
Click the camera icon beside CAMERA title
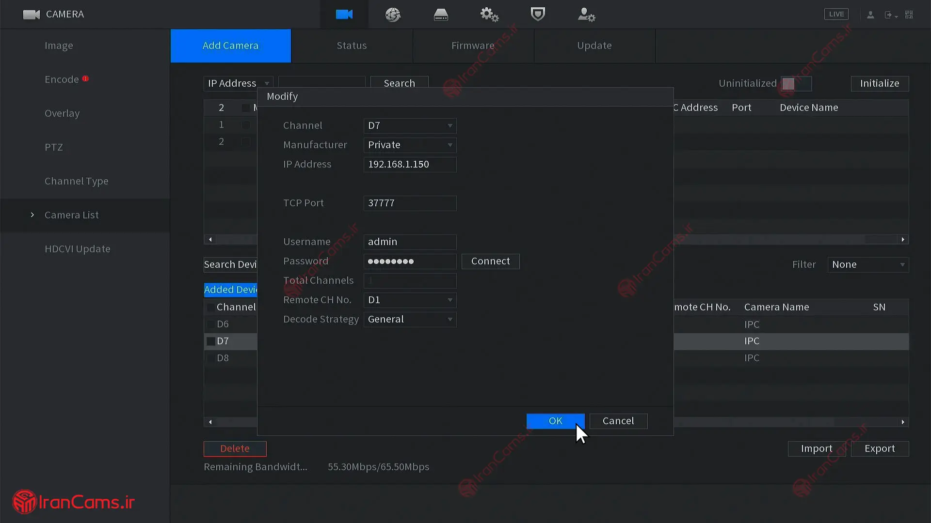coord(32,15)
